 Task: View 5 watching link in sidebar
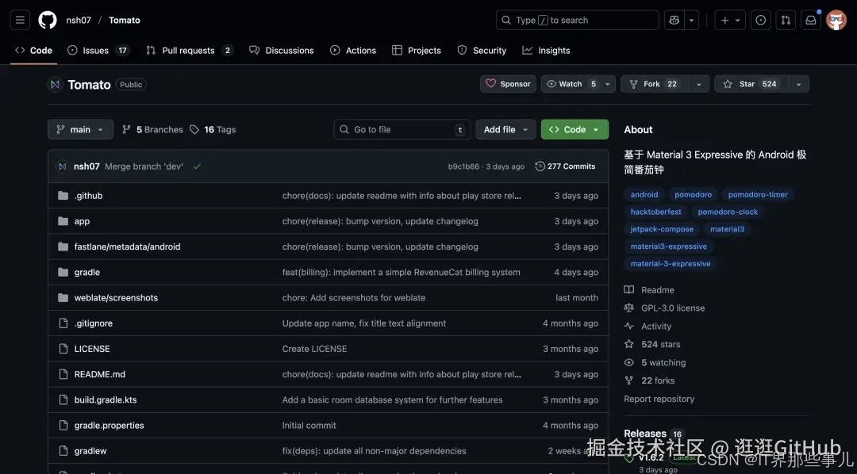(x=655, y=362)
